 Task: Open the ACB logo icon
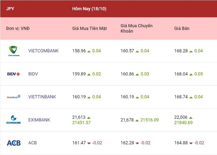pyautogui.click(x=14, y=143)
